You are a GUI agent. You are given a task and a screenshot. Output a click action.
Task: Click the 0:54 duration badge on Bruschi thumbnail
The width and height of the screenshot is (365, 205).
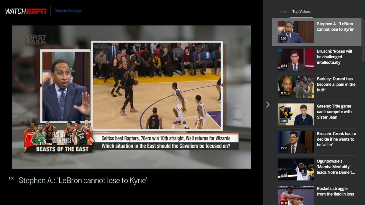point(284,66)
